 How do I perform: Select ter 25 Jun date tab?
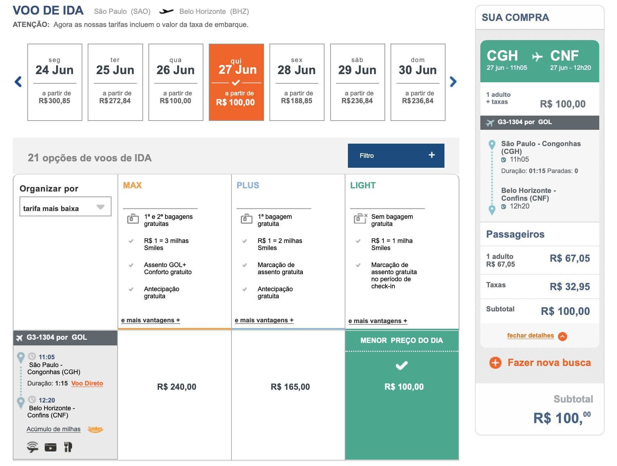pos(115,82)
